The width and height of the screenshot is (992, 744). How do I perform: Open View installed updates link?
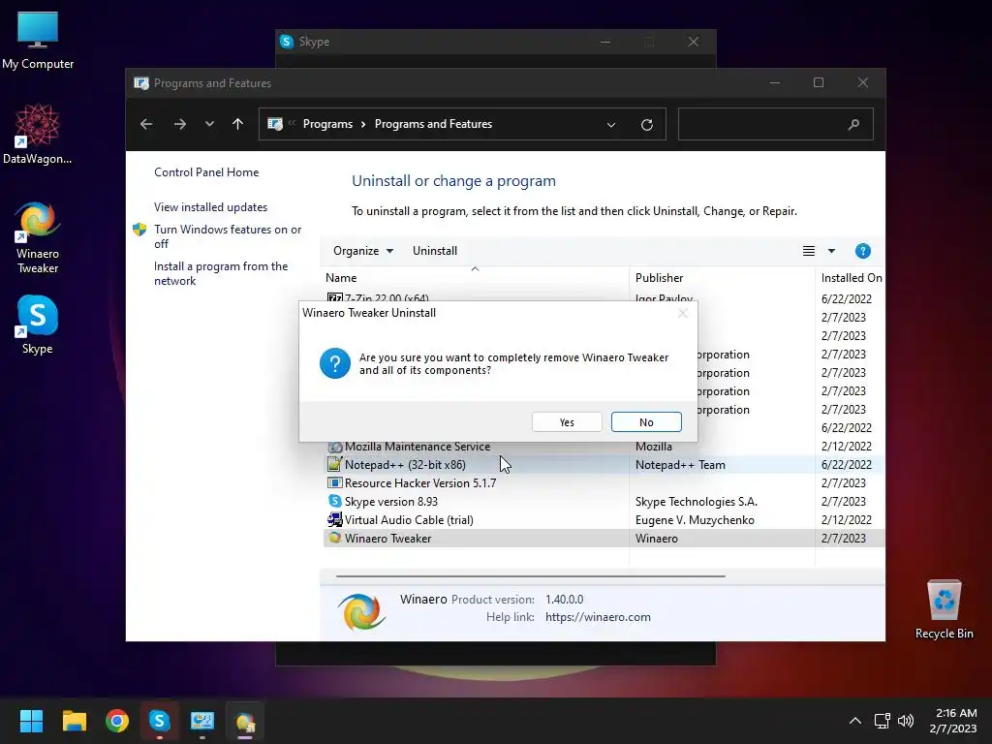point(210,207)
